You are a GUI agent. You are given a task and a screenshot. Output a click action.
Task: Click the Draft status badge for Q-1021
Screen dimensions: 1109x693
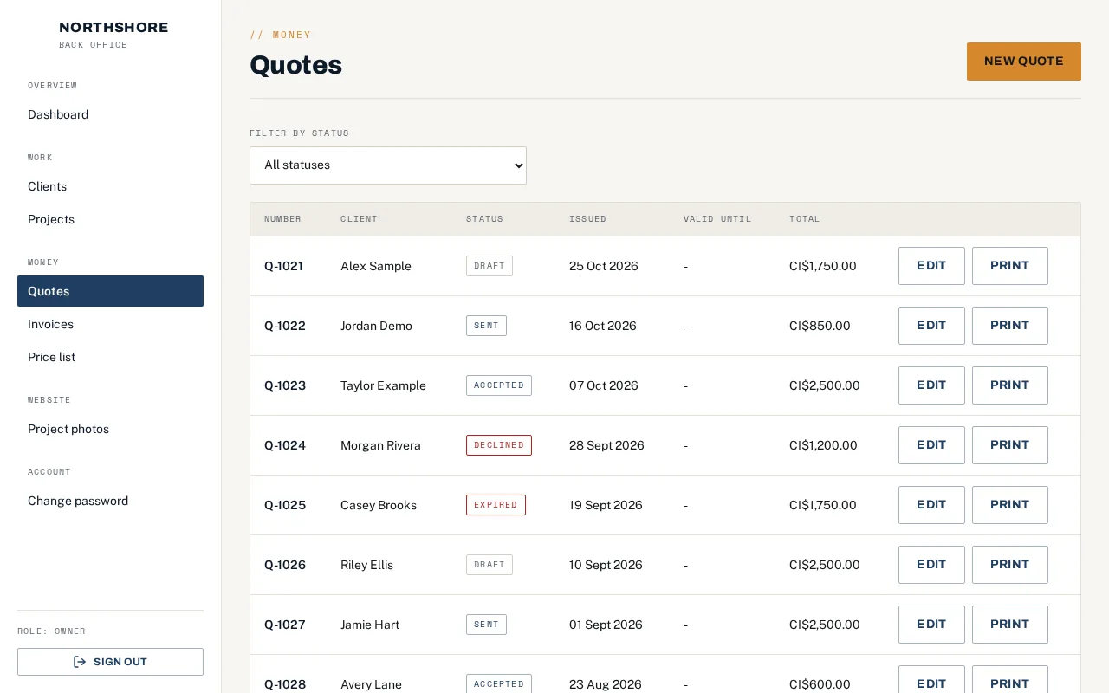[490, 266]
